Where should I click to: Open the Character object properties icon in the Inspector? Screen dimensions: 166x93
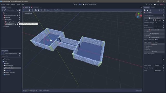(x=164, y=13)
